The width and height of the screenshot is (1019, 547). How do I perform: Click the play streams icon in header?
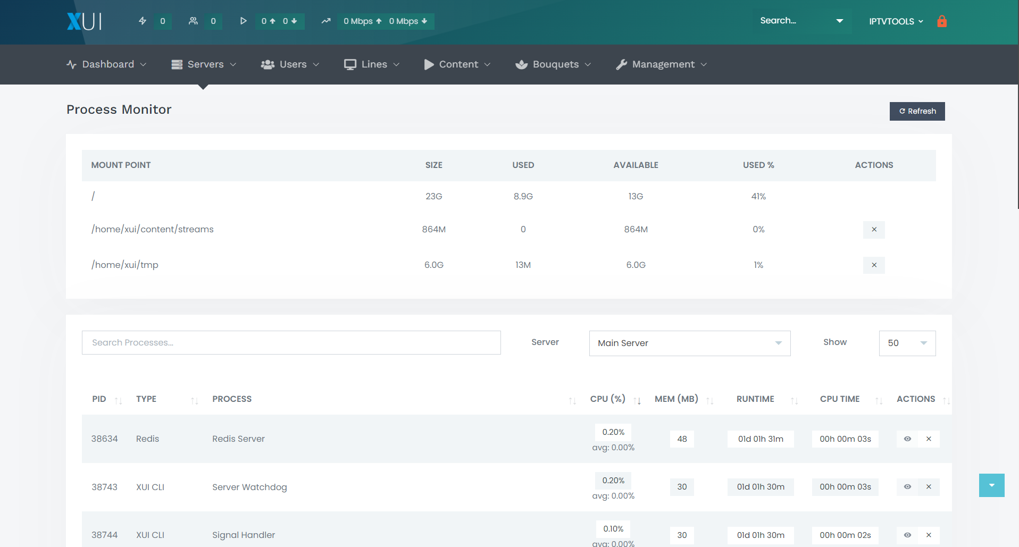(243, 21)
